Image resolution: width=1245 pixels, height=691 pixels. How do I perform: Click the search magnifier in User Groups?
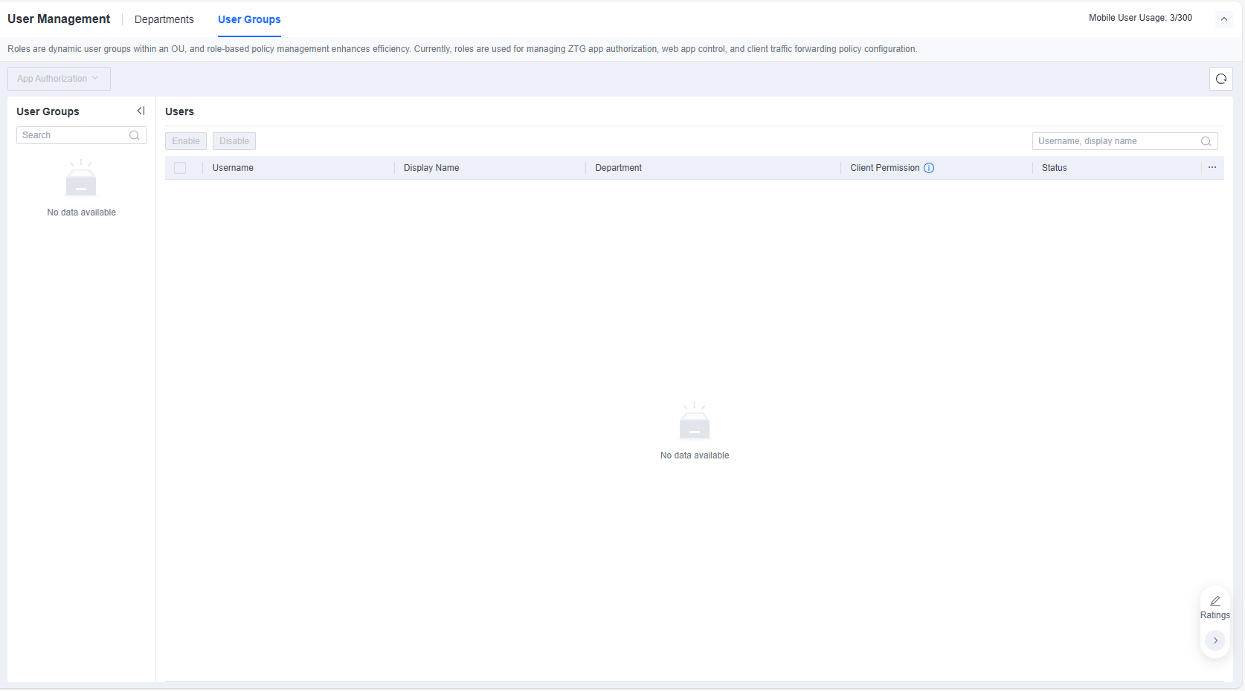135,135
